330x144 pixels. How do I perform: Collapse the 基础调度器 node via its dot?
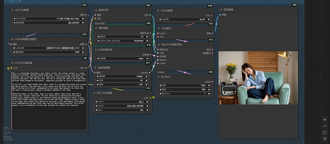click(96, 68)
